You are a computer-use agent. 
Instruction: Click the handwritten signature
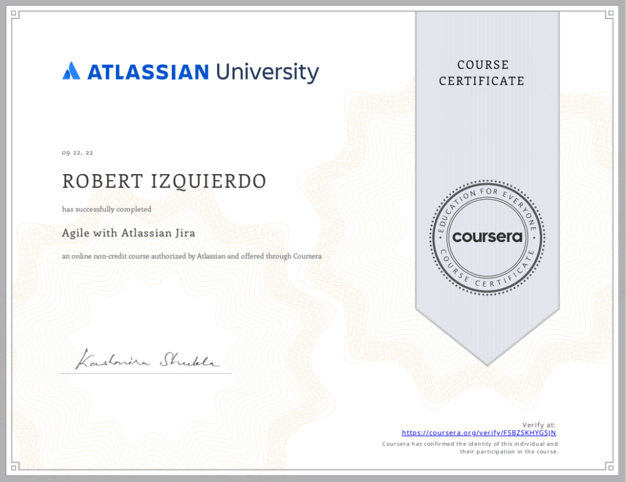pyautogui.click(x=147, y=359)
